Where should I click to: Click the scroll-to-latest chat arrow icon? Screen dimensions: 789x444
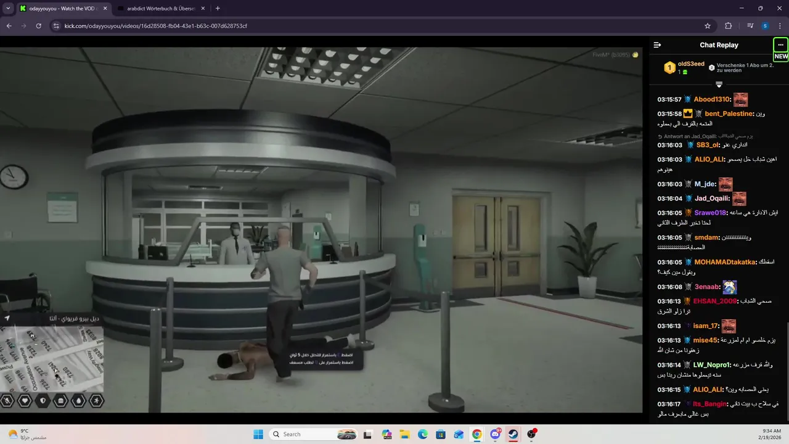(719, 84)
